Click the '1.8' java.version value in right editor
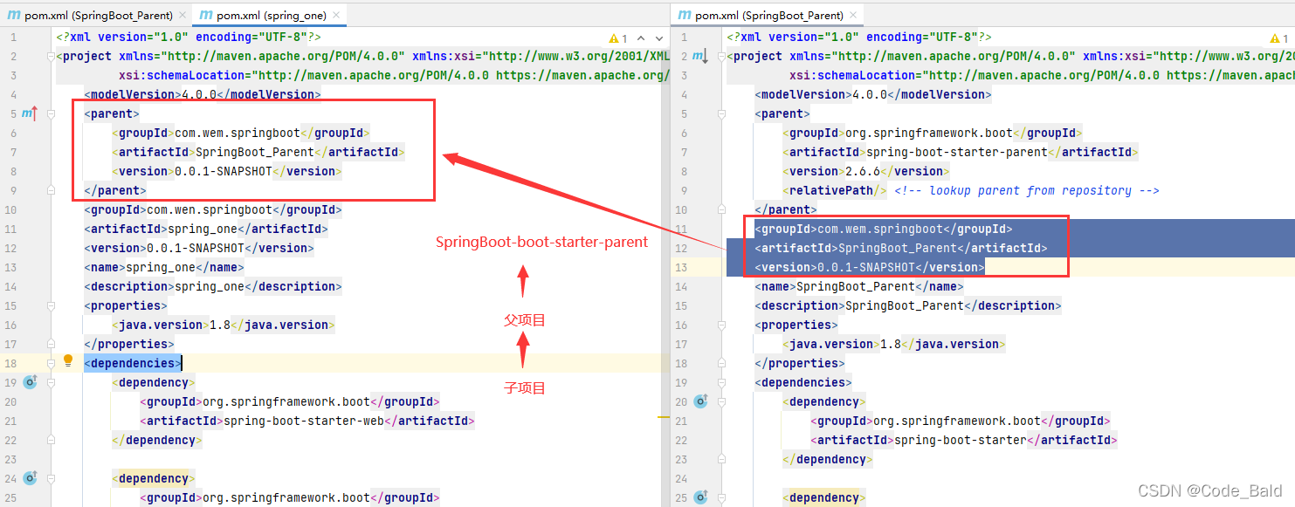The height and width of the screenshot is (507, 1295). (891, 344)
